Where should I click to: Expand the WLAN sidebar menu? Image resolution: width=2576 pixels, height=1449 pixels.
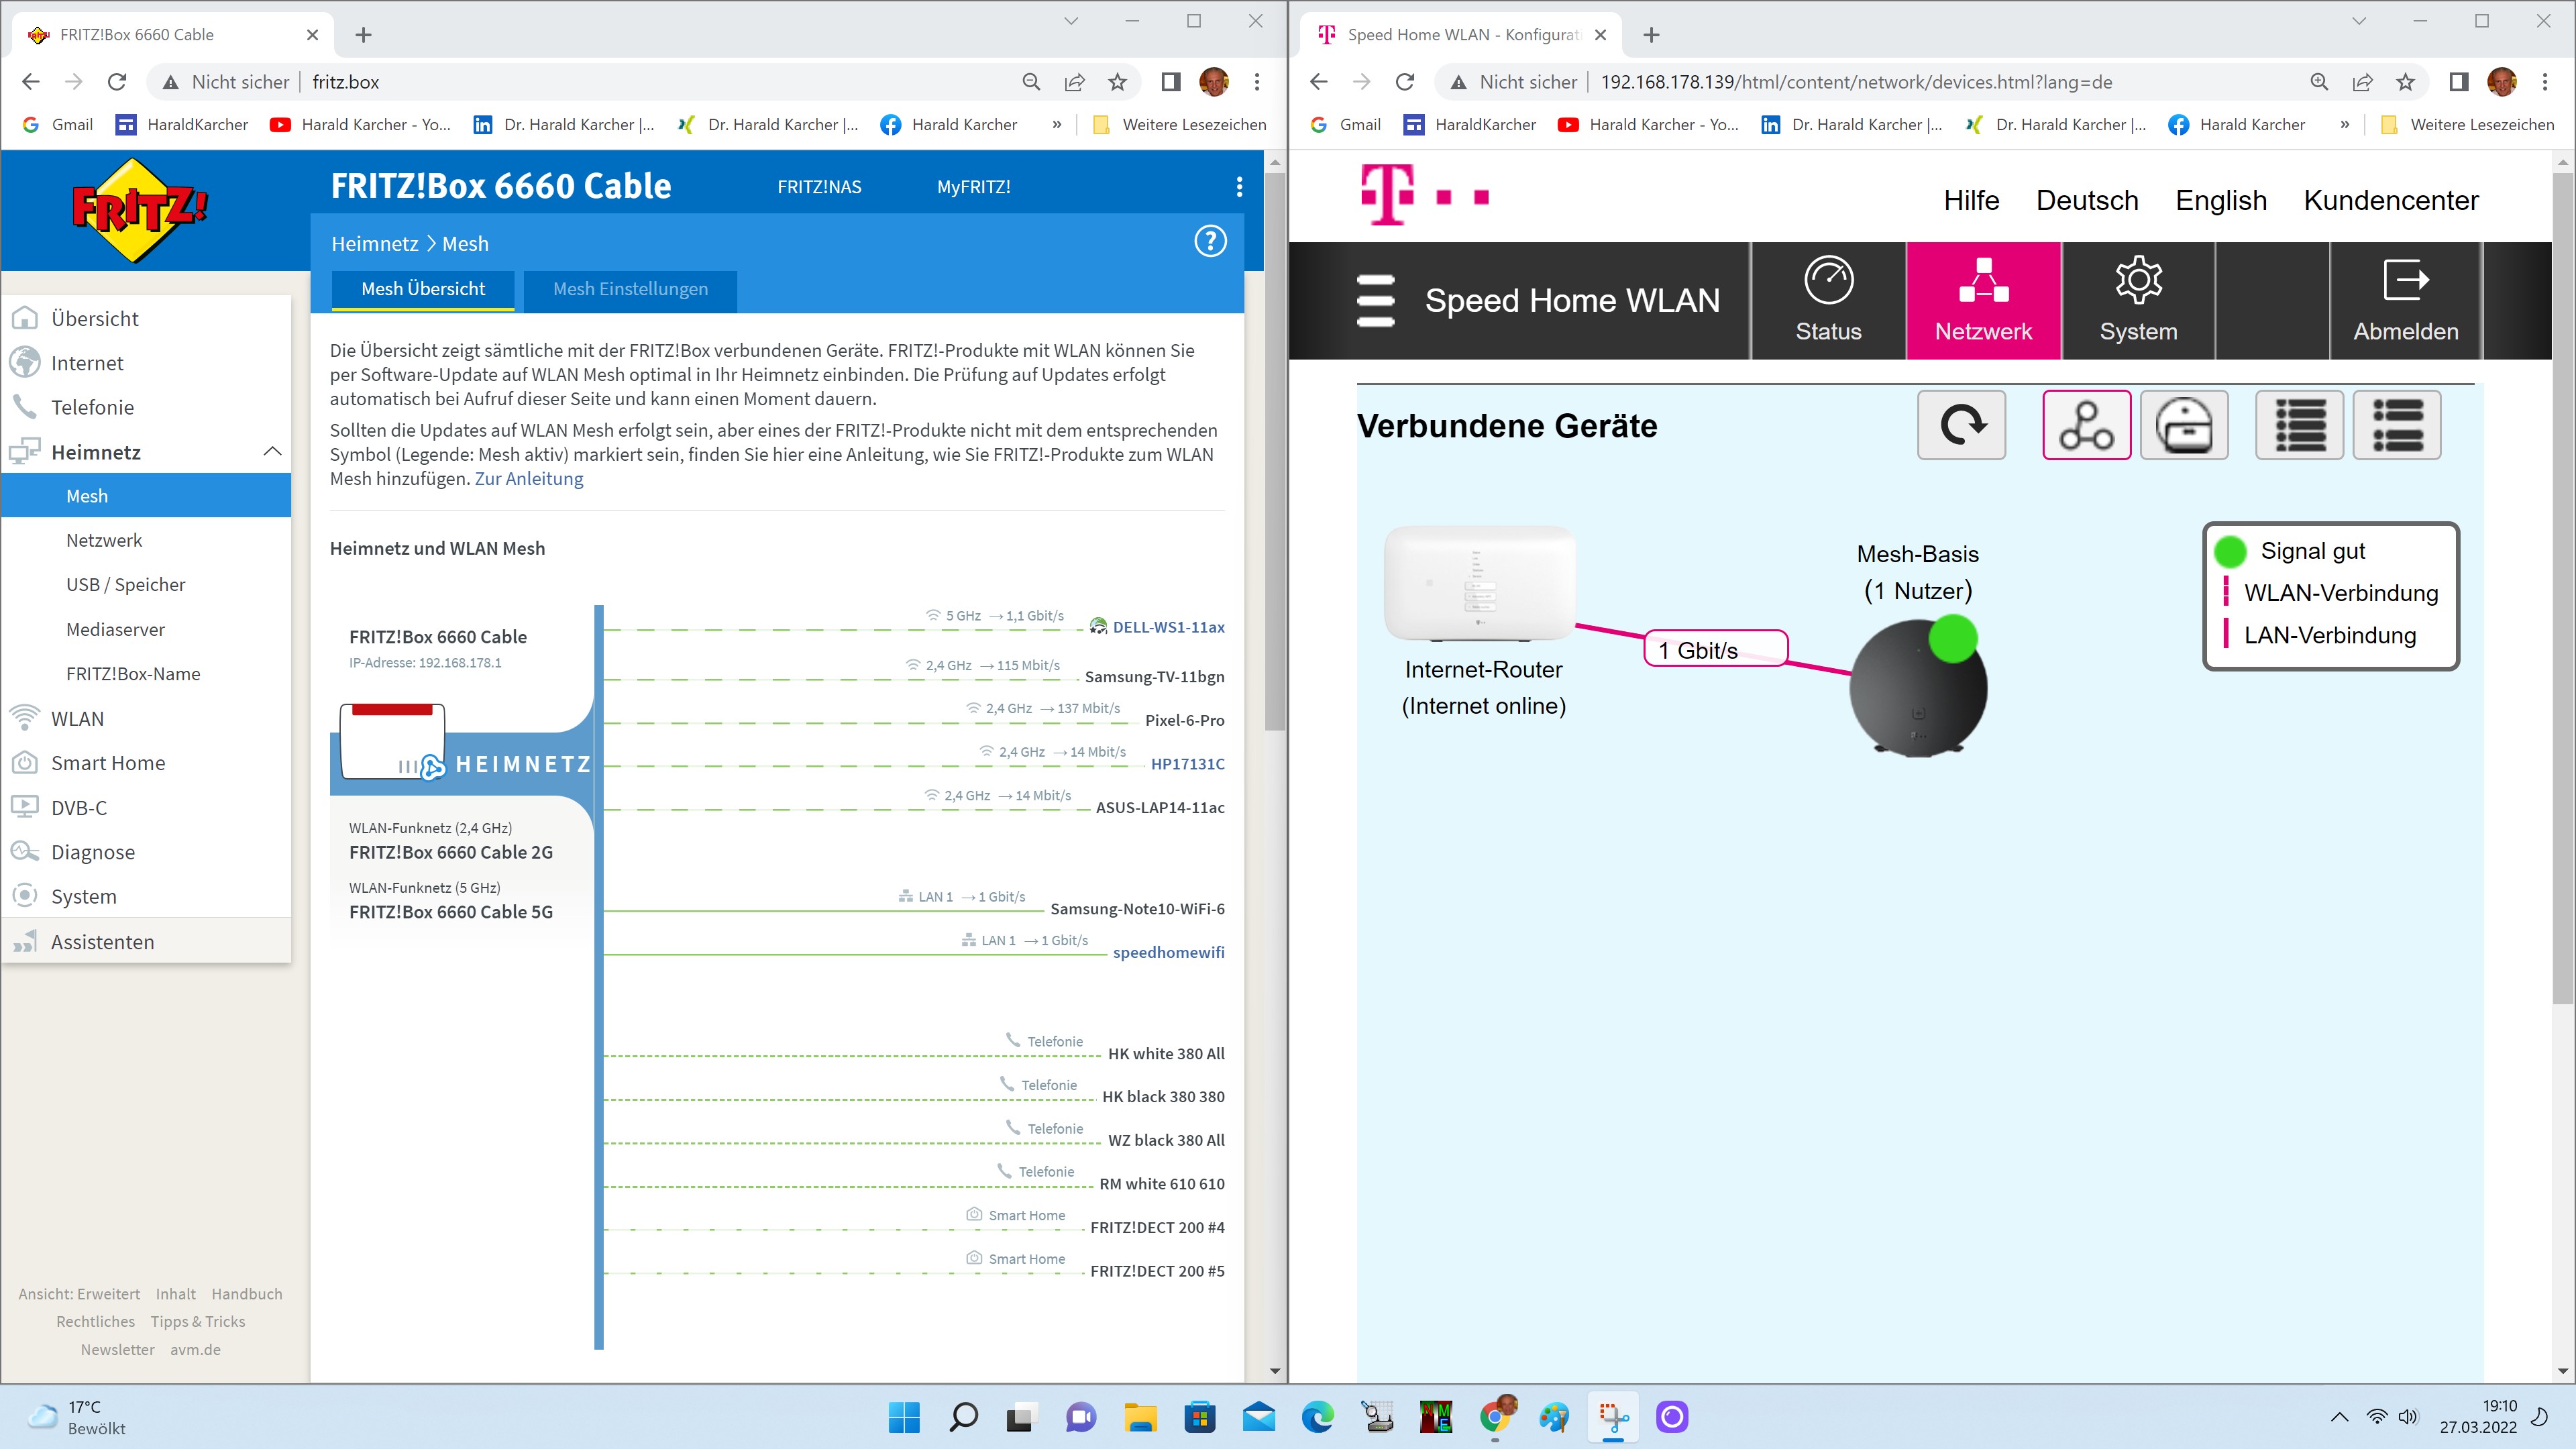(77, 719)
